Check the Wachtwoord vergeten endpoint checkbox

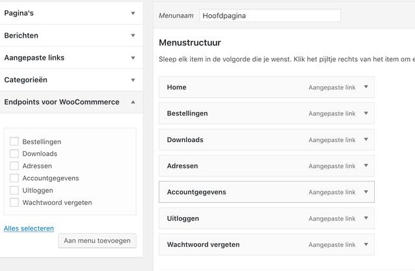(x=14, y=202)
